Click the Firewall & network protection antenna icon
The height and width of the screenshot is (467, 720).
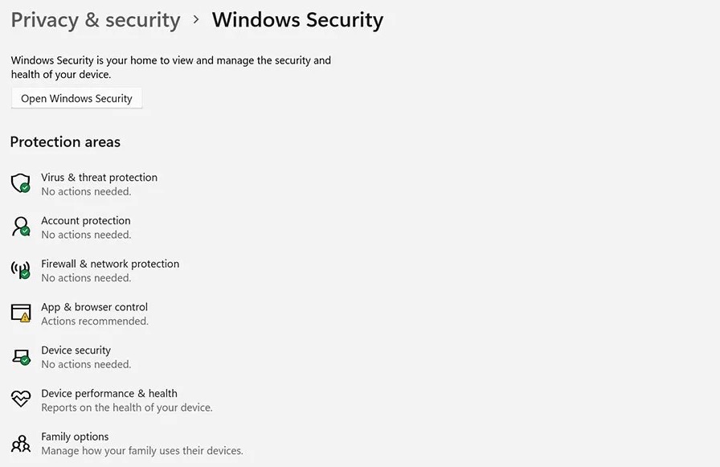click(21, 269)
